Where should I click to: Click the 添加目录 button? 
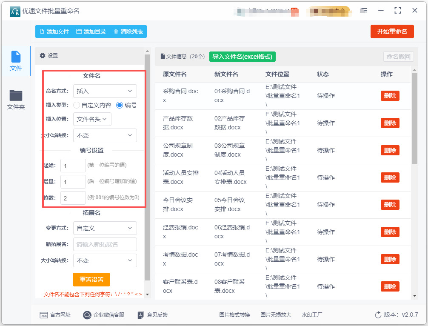(x=91, y=31)
